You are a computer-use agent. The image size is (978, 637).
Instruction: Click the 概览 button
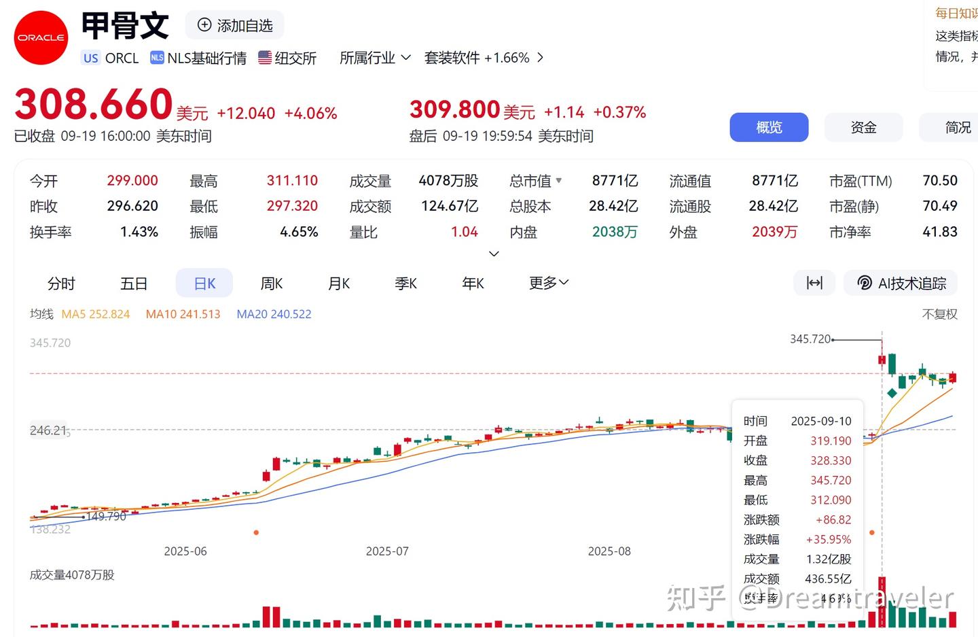coord(769,127)
